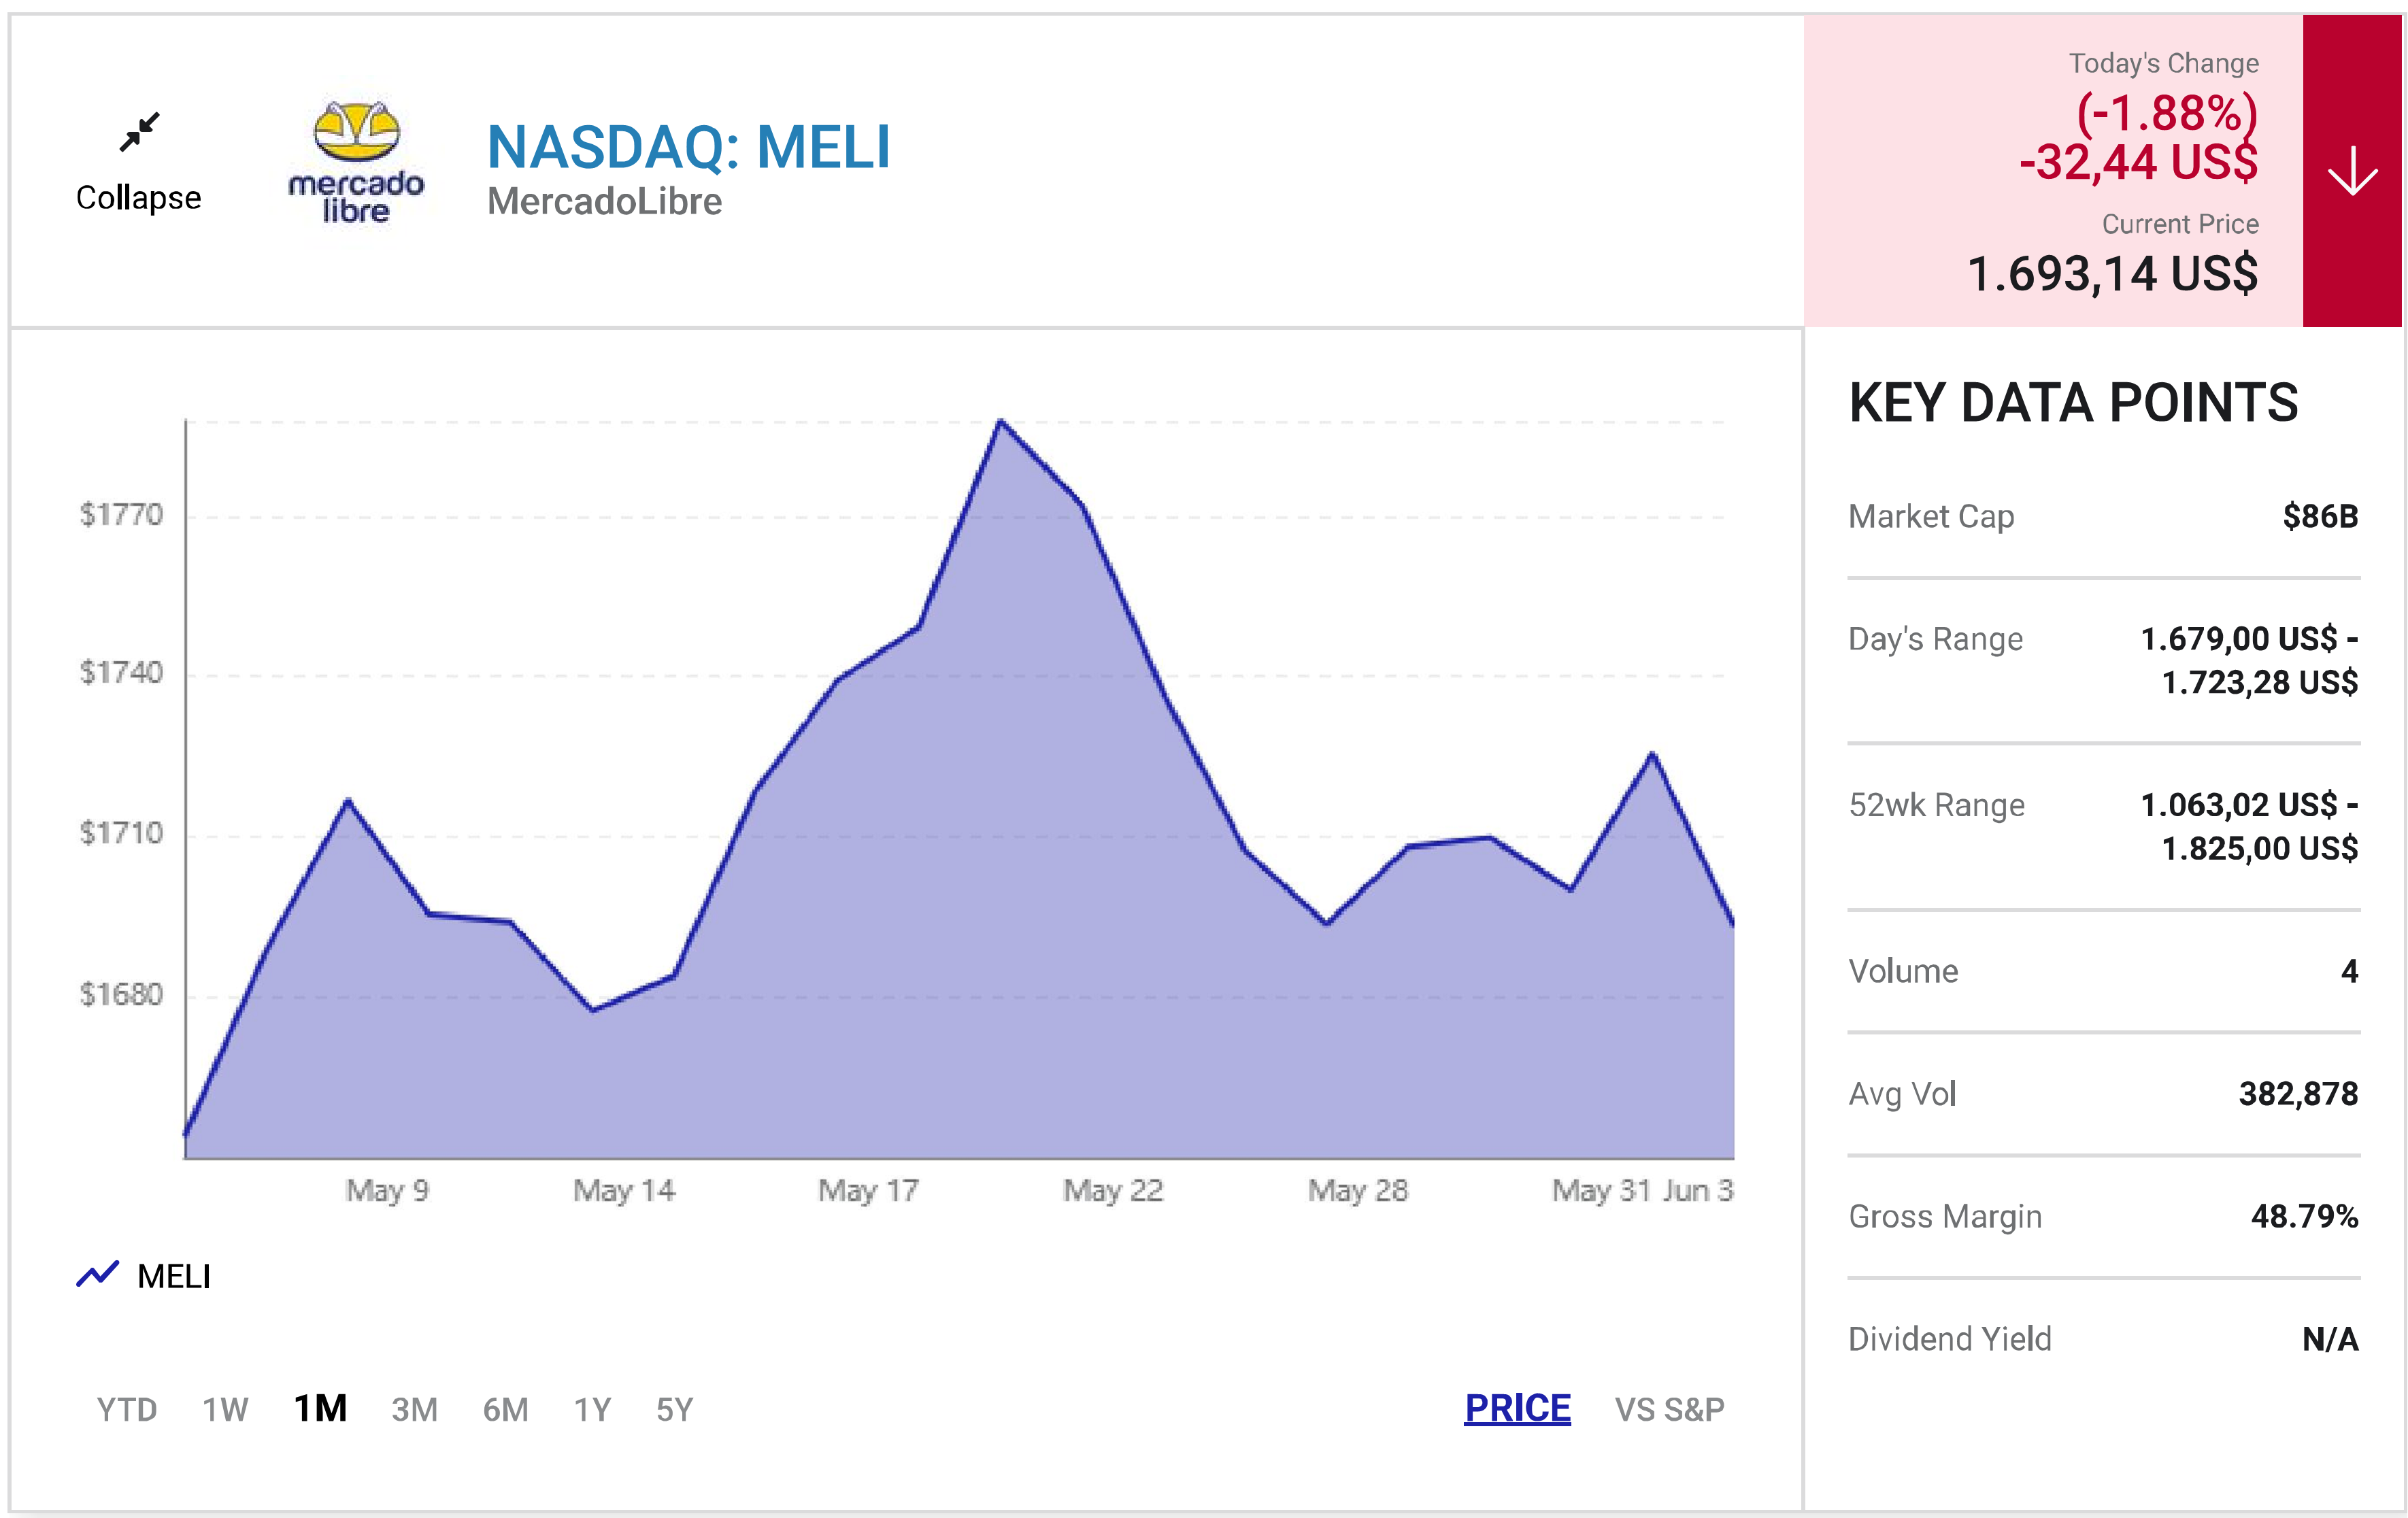Switch chart to VS S&P comparison
Image resolution: width=2408 pixels, height=1518 pixels.
point(1669,1409)
